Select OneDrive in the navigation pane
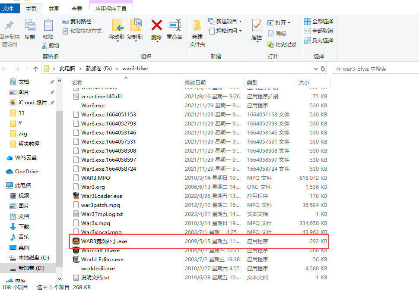The width and height of the screenshot is (419, 291). click(26, 172)
